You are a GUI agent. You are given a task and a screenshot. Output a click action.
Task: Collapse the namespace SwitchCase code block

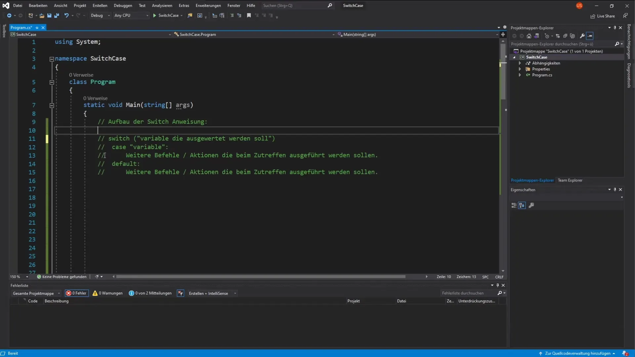coord(52,59)
